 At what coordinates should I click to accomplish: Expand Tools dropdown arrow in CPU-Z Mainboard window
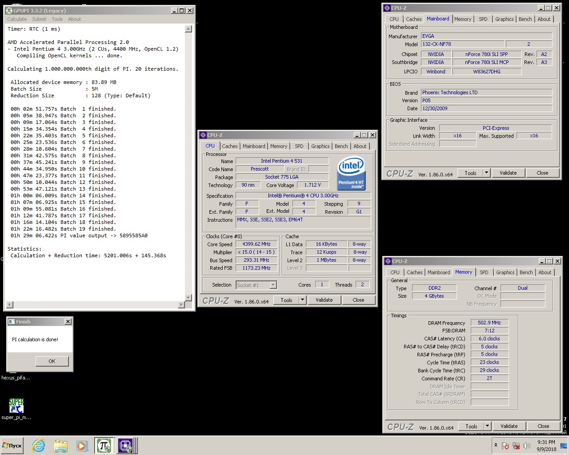(487, 173)
